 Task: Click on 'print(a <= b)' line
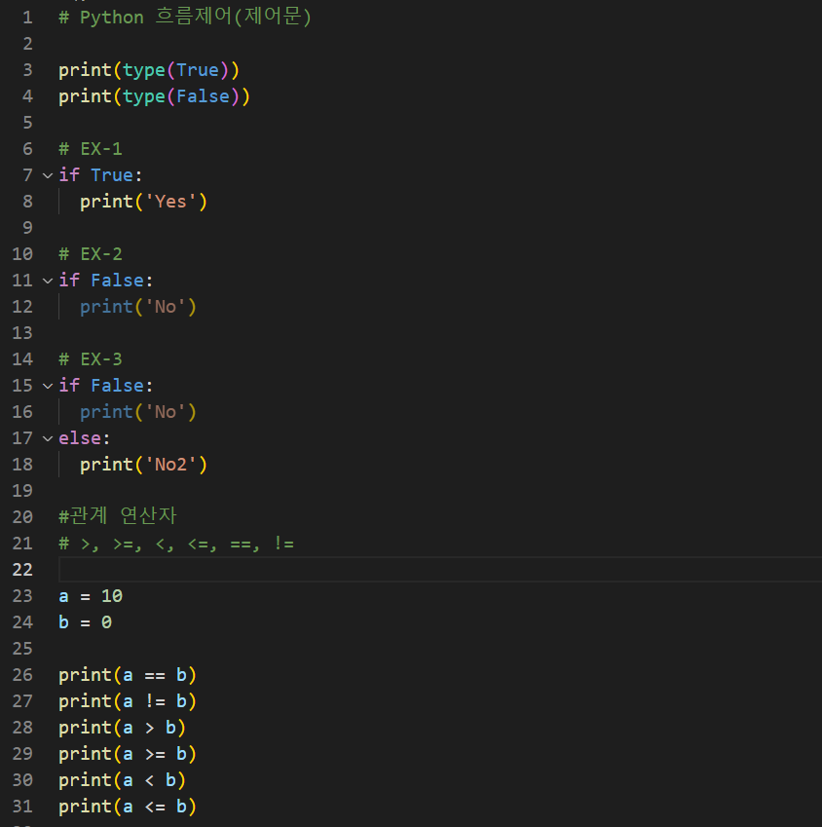coord(128,807)
